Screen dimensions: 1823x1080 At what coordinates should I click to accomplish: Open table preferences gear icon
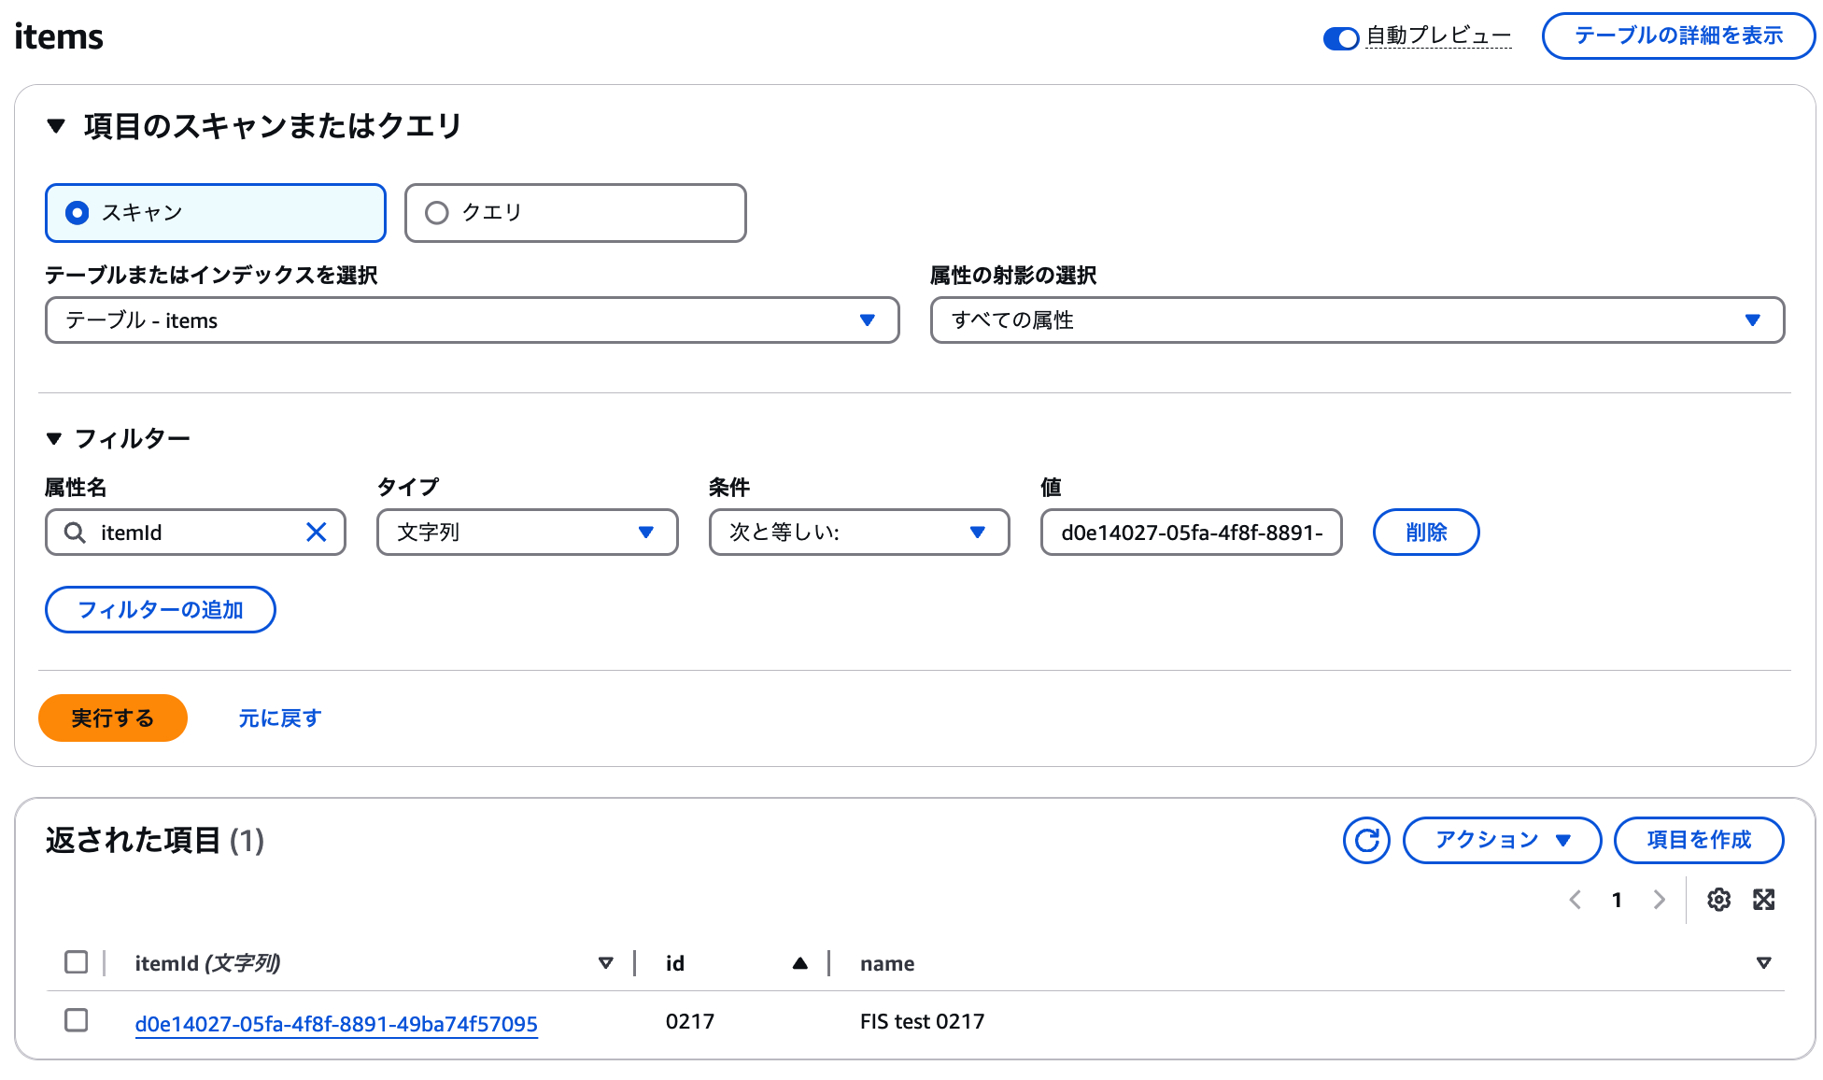(x=1718, y=900)
